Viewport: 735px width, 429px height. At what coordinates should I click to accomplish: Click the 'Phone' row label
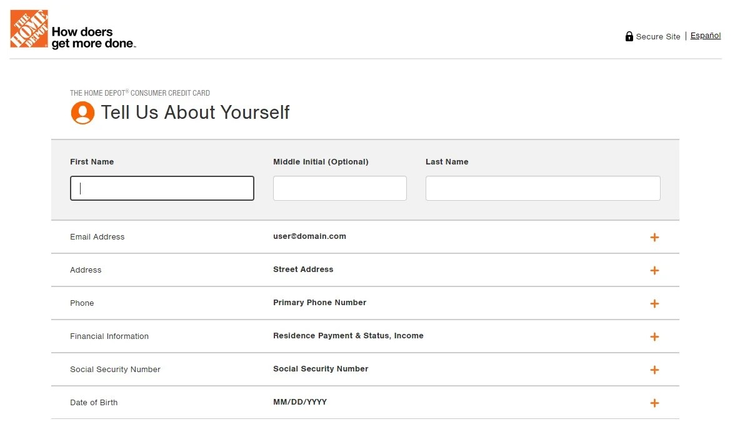point(82,303)
